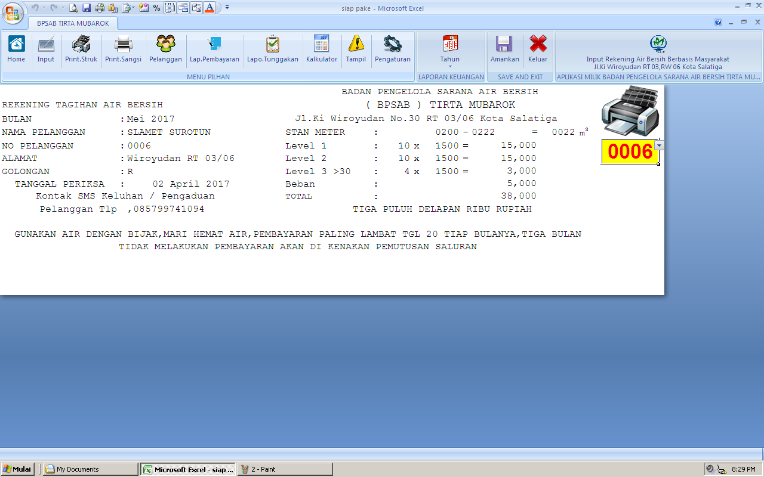Open Pengaturan settings gears
This screenshot has width=764, height=477.
(x=393, y=49)
